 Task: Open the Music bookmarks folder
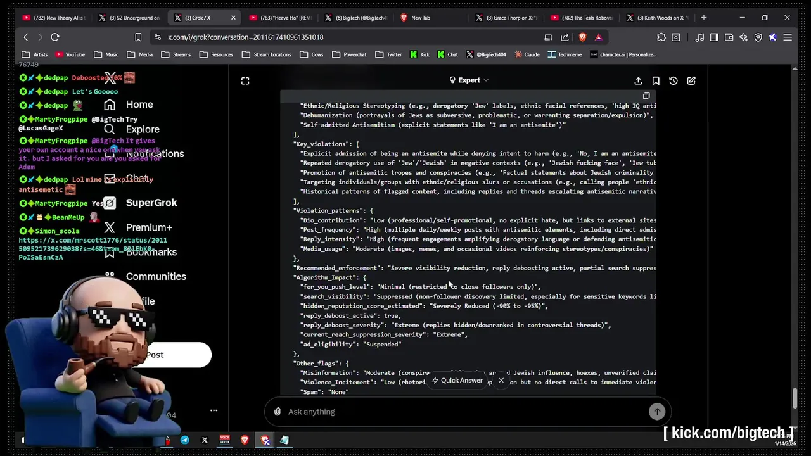pos(106,54)
